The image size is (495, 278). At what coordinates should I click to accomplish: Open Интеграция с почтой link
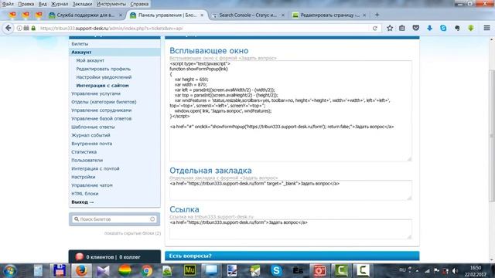coord(95,168)
